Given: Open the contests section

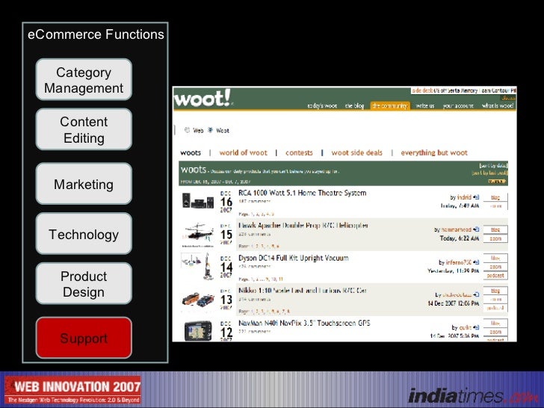Looking at the screenshot, I should (299, 152).
